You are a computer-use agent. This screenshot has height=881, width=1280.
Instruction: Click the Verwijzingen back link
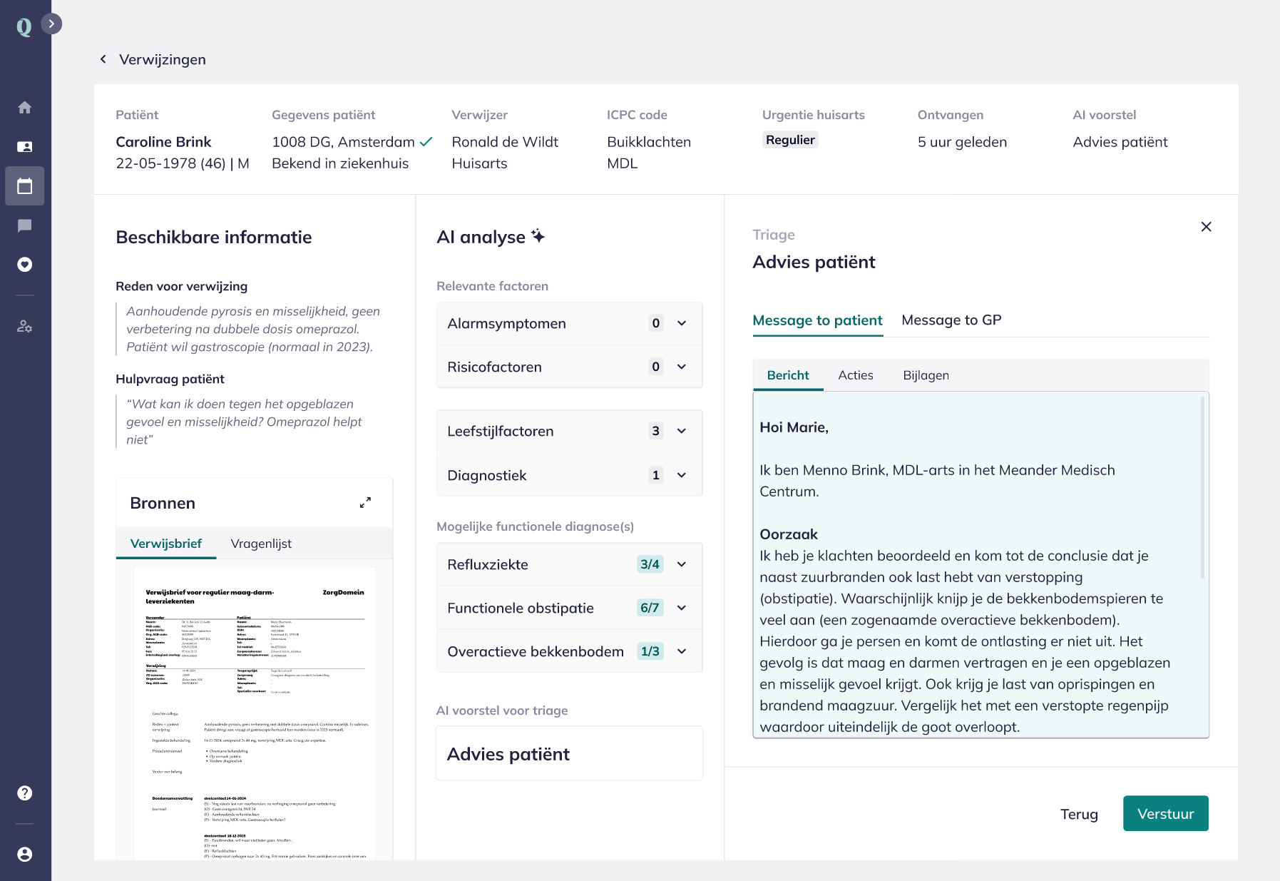162,59
